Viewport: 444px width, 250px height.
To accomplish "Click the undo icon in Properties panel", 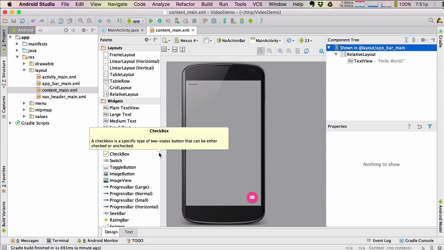I will [419, 126].
